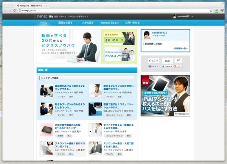This screenshot has width=227, height=164.
Task: Bookmark page with the star icon
Action: [211, 11]
